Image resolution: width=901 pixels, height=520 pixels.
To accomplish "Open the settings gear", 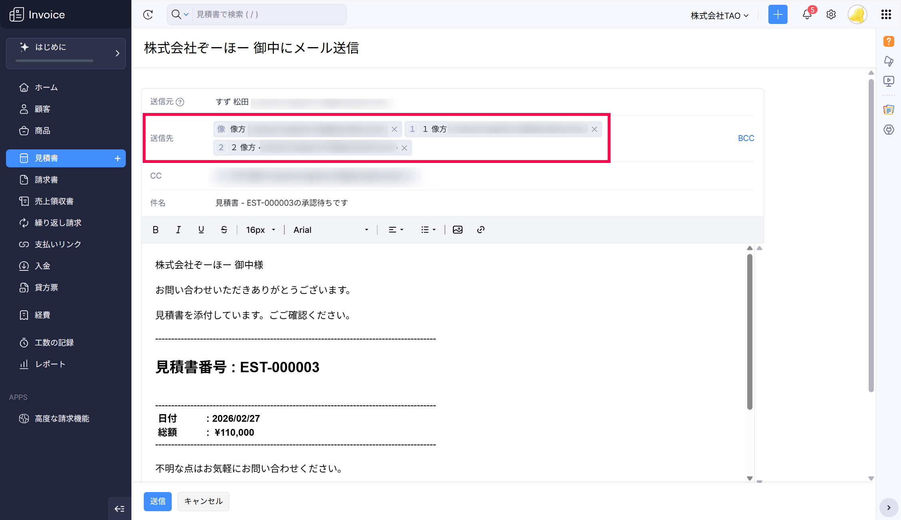I will point(831,15).
